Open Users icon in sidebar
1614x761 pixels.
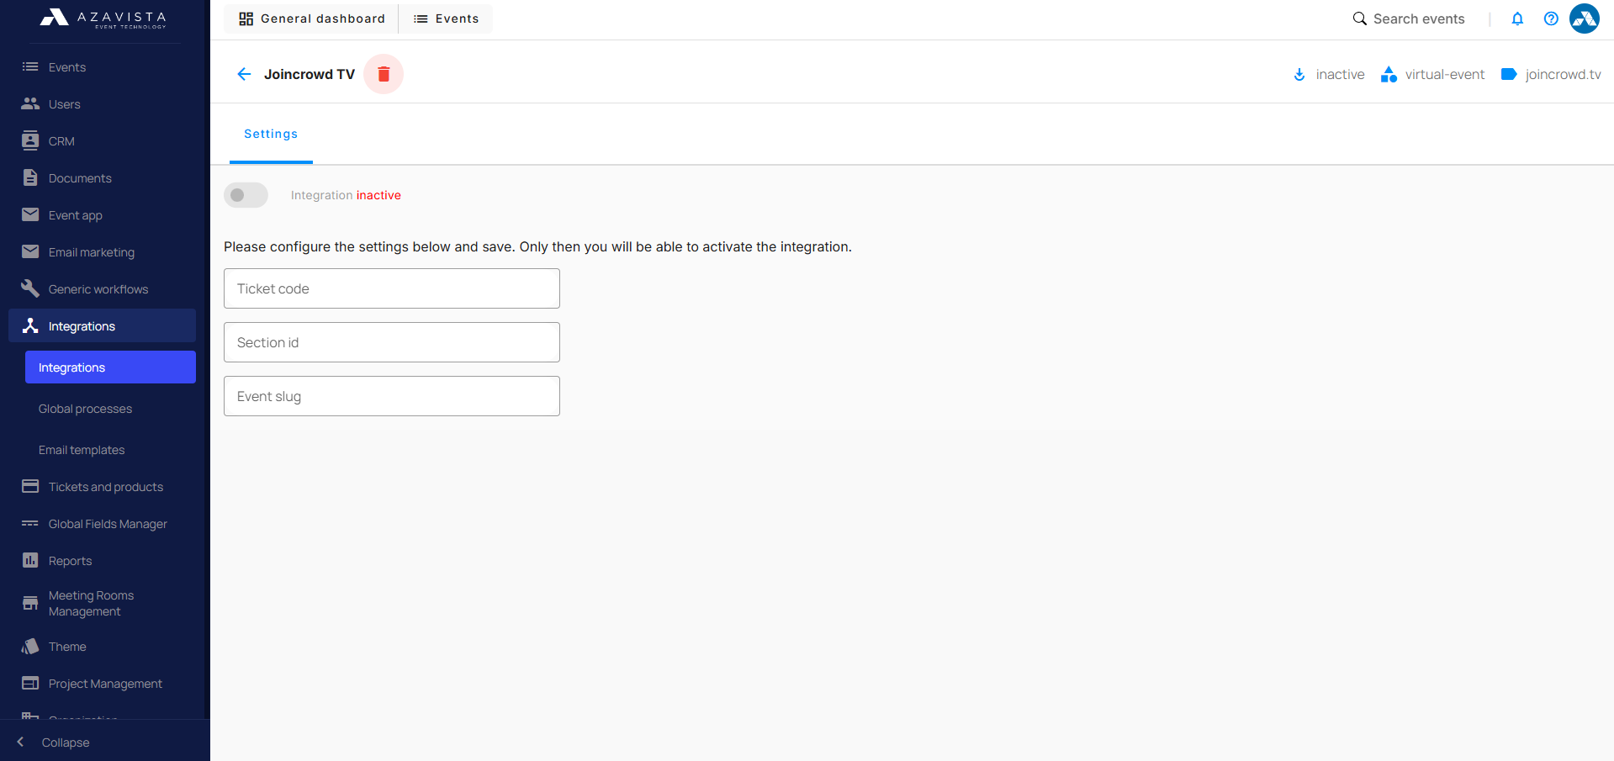30,103
